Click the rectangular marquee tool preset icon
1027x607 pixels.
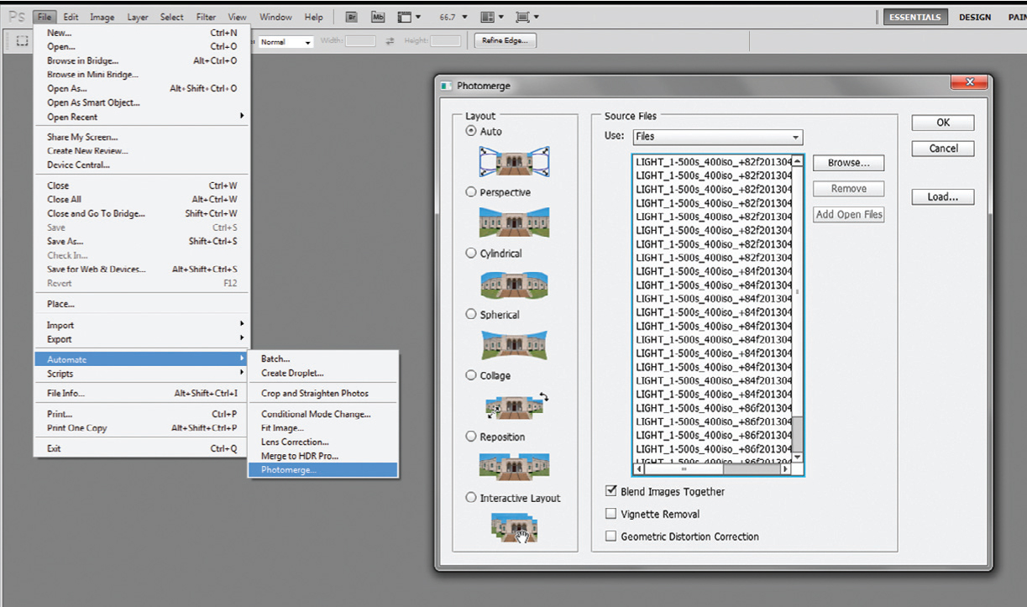23,40
